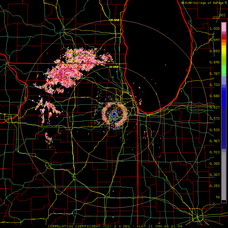Select the 0.680 scale value
Viewport: 228px width, 228px height.
215,96
